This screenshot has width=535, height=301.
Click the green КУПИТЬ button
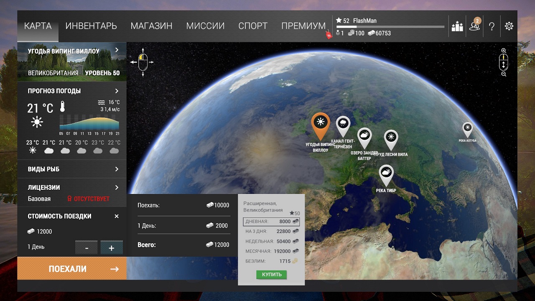point(272,275)
